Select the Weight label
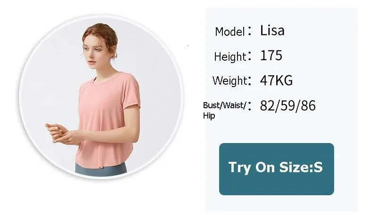The height and width of the screenshot is (215, 377). click(229, 80)
